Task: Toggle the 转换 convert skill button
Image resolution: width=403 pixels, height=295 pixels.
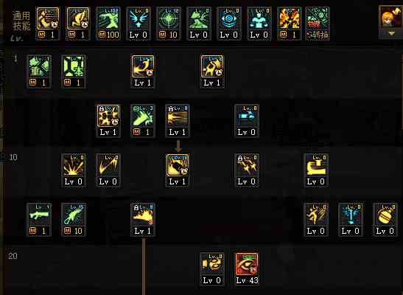Action: 318,24
